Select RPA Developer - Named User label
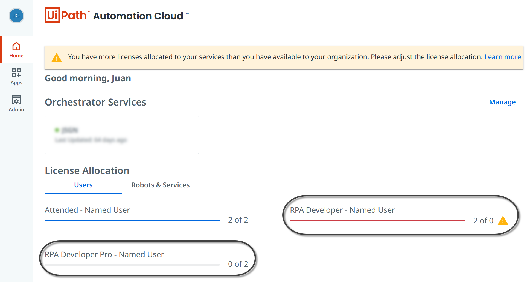 click(342, 210)
